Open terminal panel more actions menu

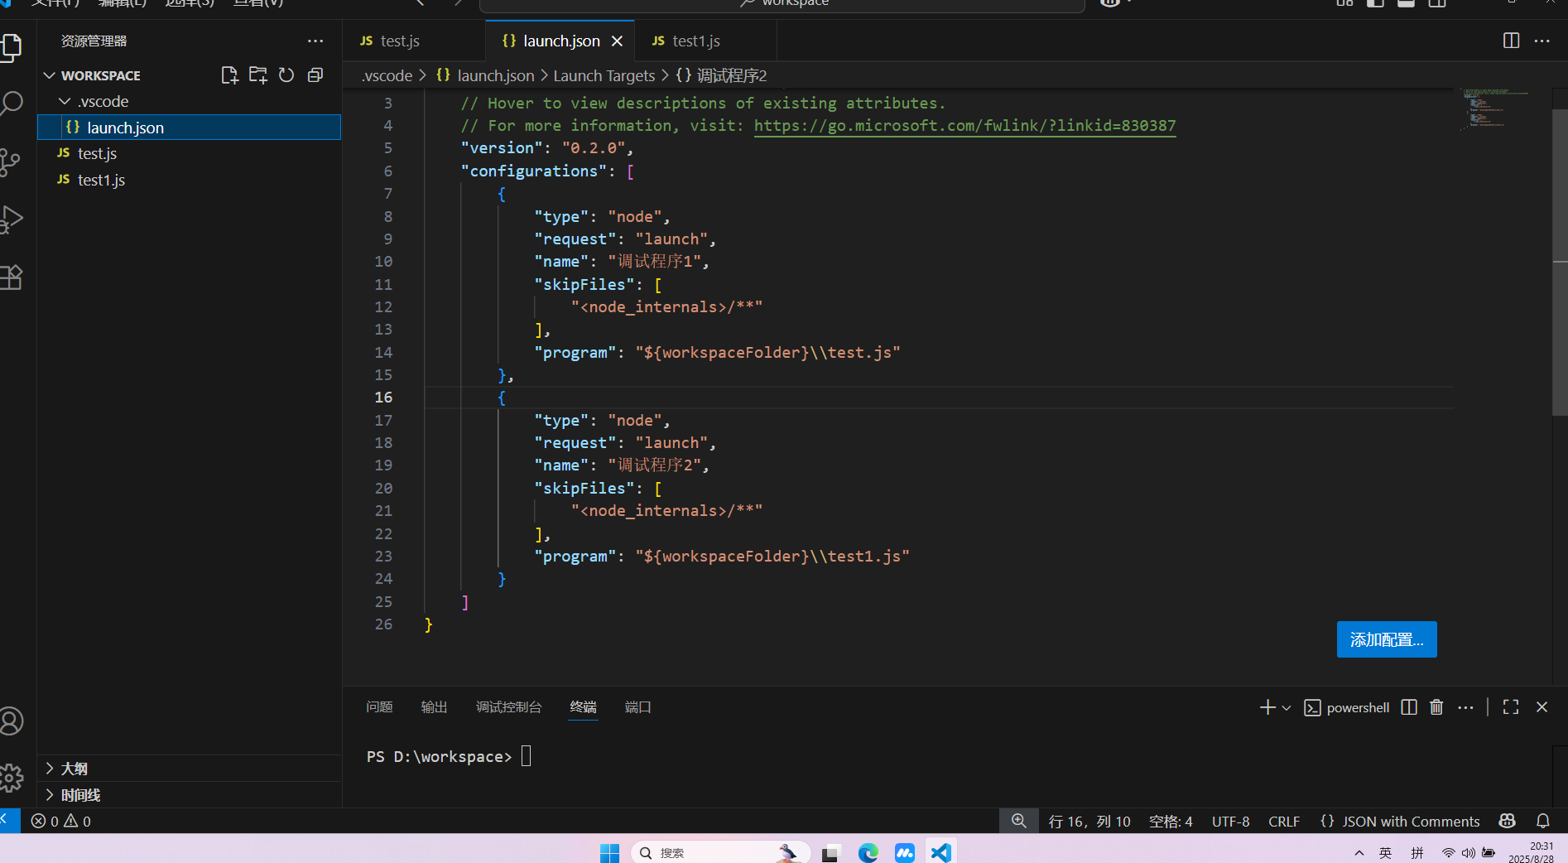1465,707
